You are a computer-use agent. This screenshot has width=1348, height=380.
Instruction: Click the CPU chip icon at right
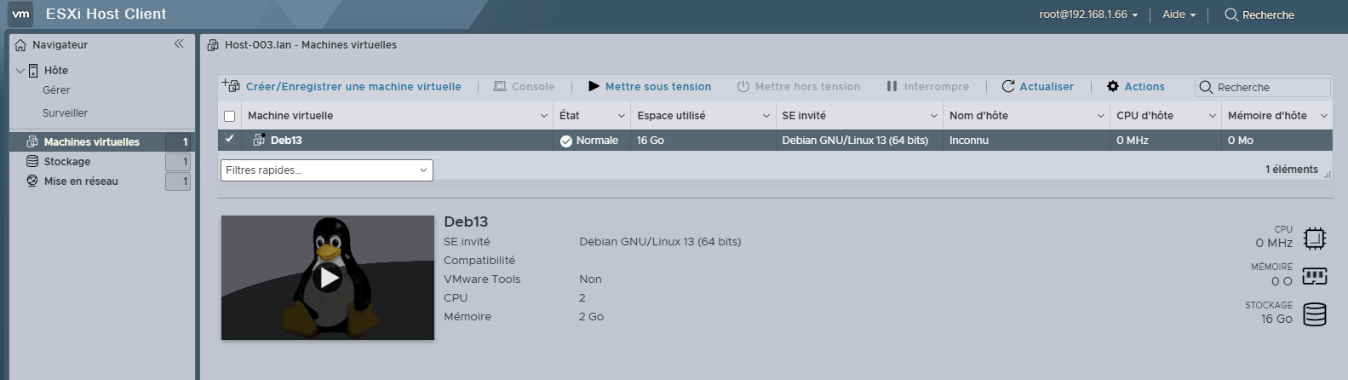(x=1314, y=239)
